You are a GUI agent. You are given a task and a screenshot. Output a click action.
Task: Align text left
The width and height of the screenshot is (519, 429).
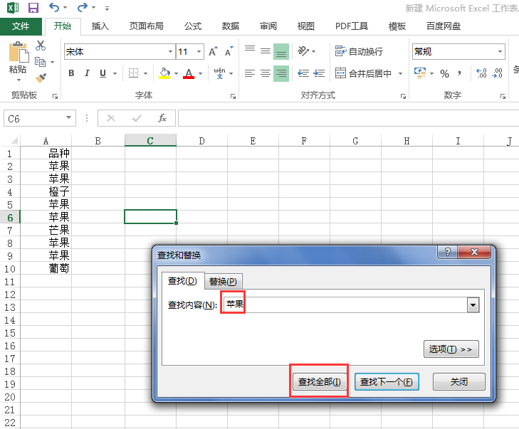pos(250,73)
